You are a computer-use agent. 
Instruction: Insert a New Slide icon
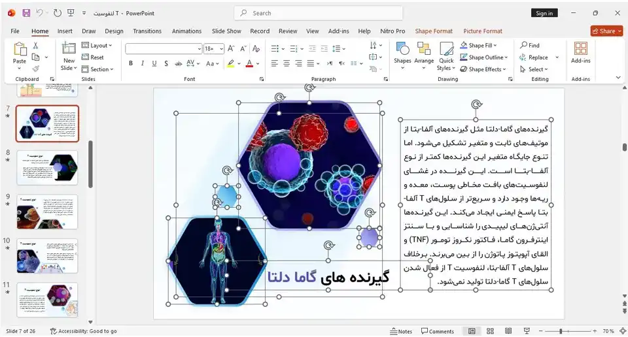coord(69,49)
